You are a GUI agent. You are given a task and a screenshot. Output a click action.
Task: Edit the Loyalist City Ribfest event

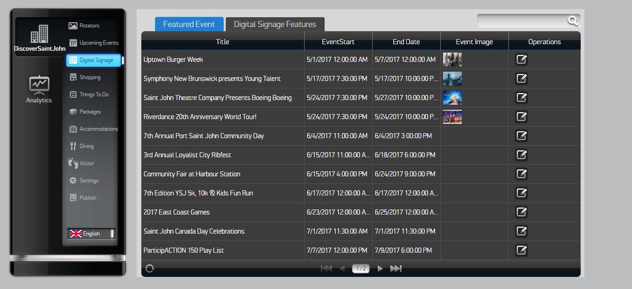pyautogui.click(x=521, y=155)
